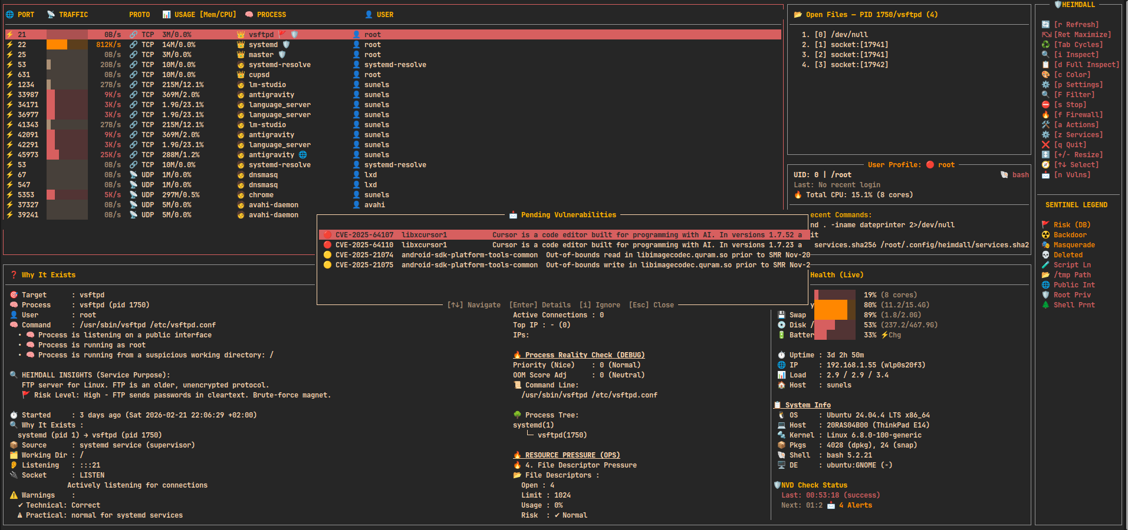Click the satellite icon beside TRAFFIC header
Screen dimensions: 1128x530
[51, 15]
